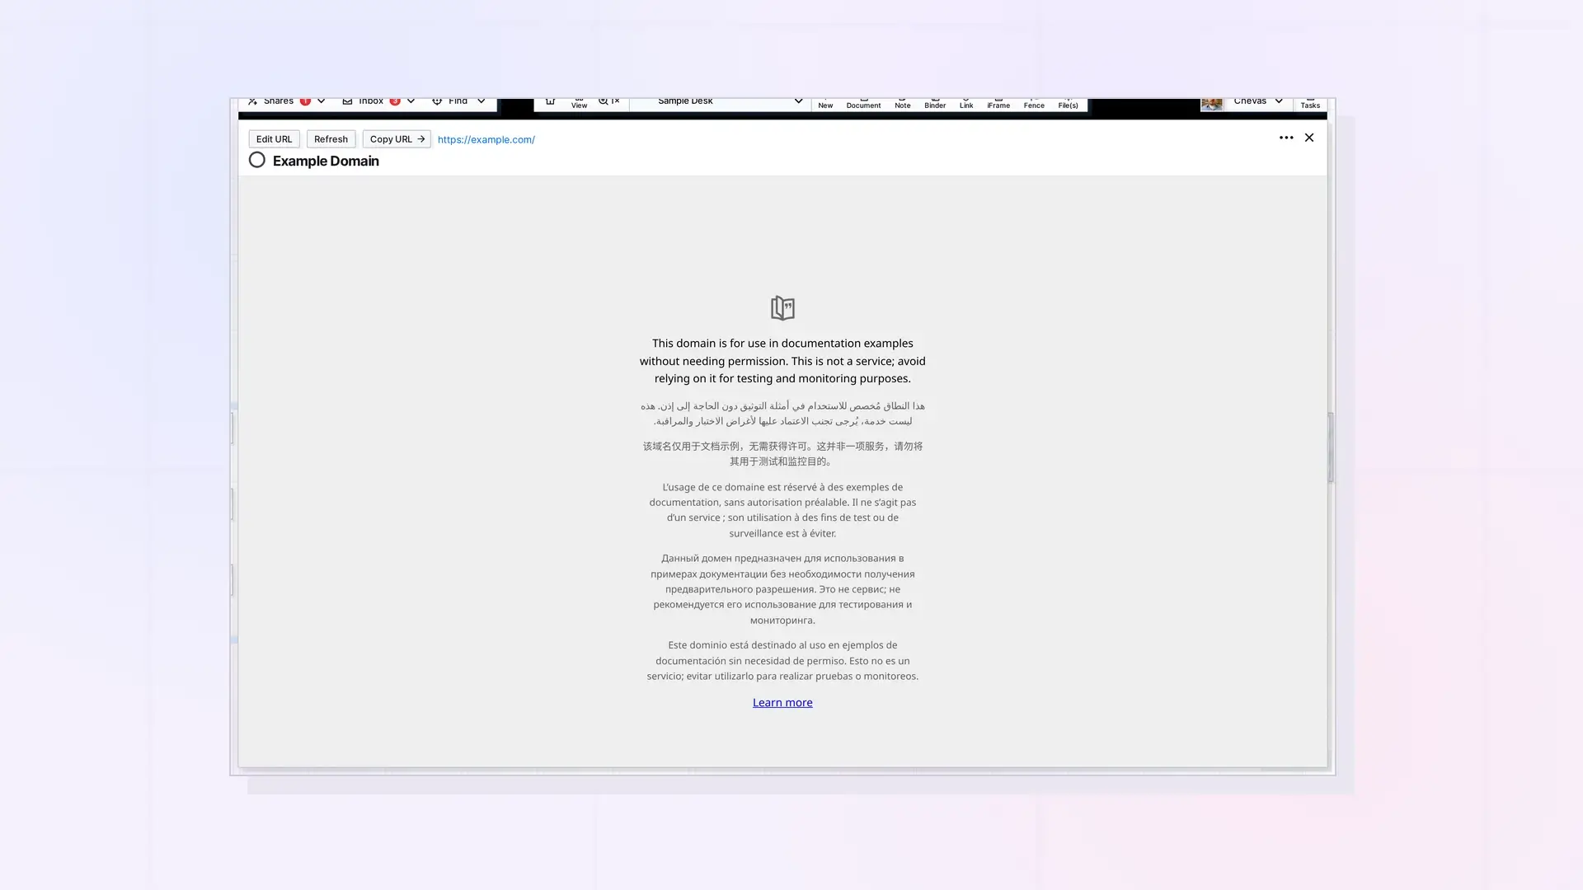Viewport: 1583px width, 890px height.
Task: Follow the Learn more link
Action: tap(782, 702)
